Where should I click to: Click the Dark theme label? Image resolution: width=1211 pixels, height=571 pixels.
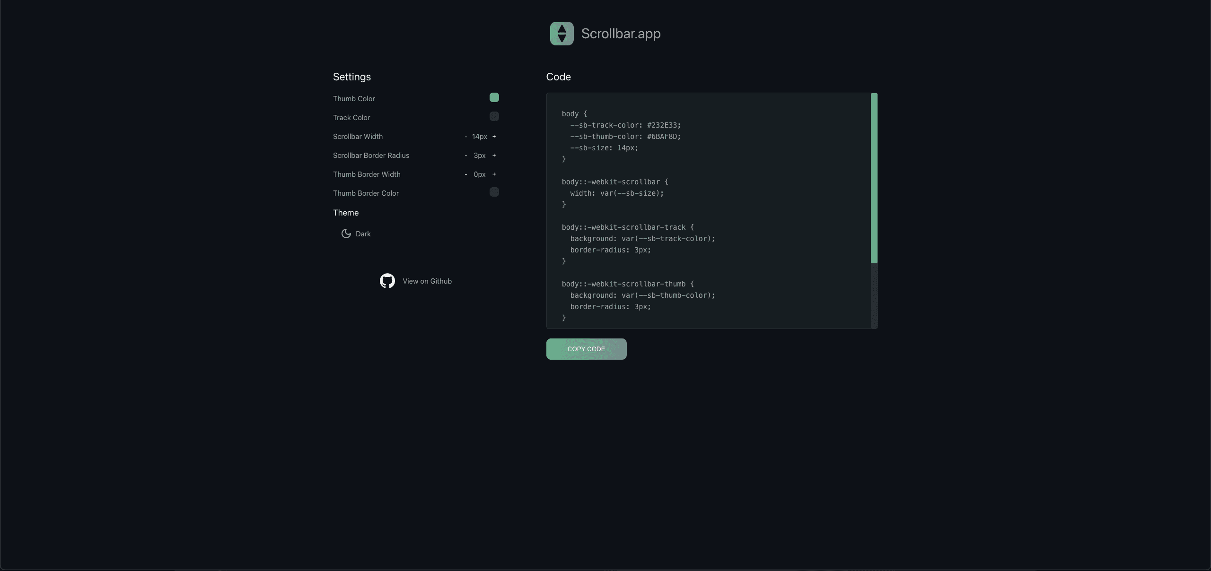click(363, 234)
